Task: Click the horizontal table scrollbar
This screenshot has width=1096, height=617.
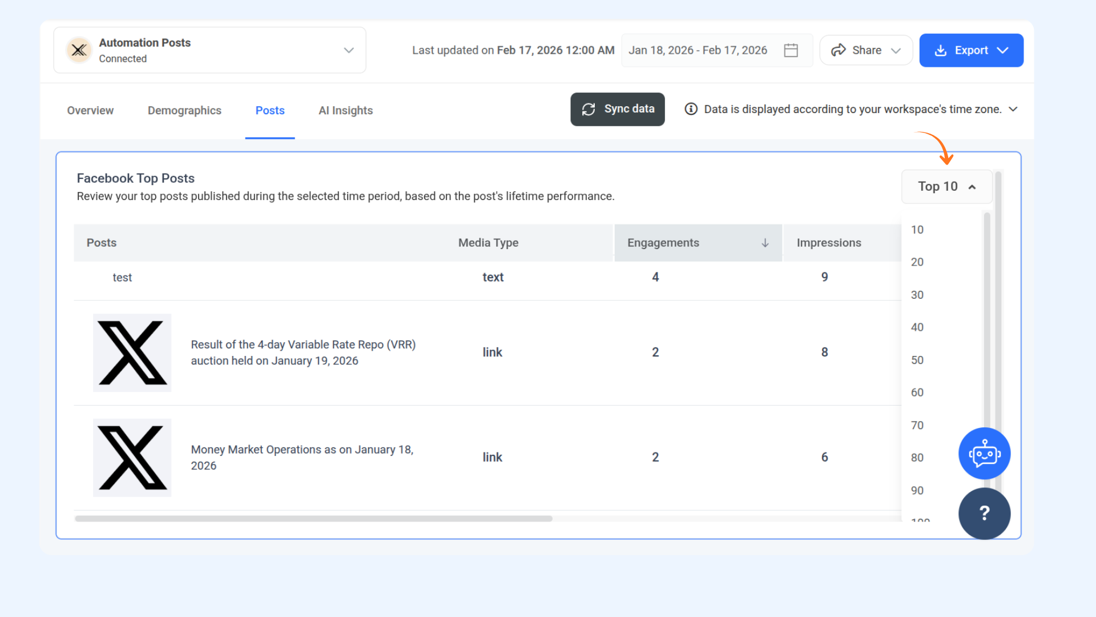Action: (313, 519)
